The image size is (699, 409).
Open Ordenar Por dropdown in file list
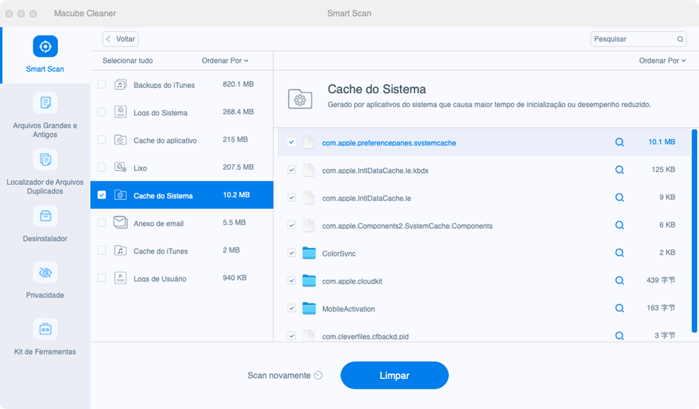[662, 61]
